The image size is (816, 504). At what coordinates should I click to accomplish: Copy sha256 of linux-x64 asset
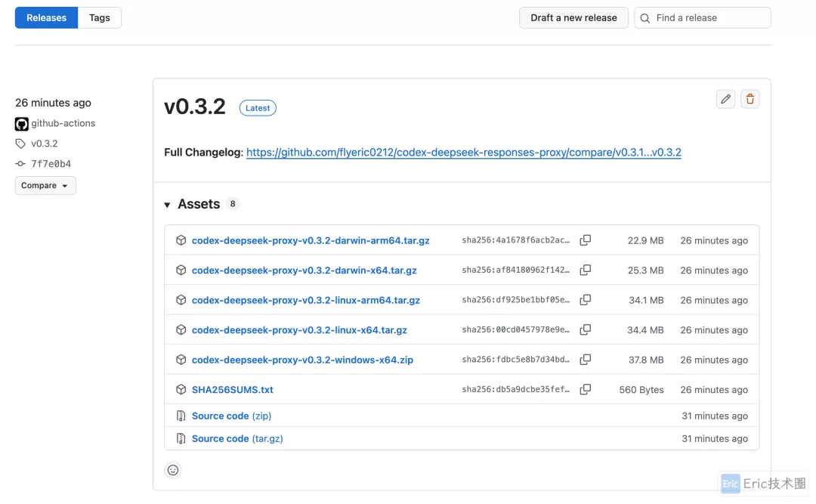pos(586,329)
